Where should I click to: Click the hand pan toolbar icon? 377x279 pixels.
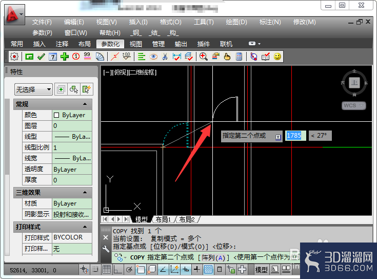pyautogui.click(x=227, y=57)
